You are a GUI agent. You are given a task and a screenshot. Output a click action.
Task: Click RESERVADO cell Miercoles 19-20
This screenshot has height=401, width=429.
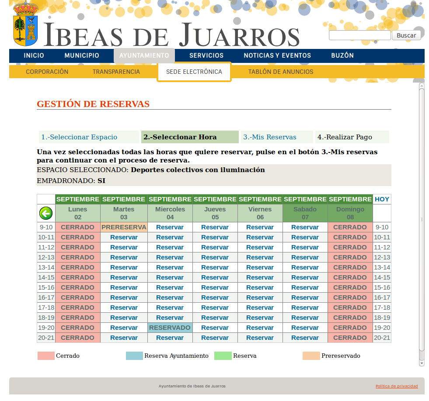point(170,328)
